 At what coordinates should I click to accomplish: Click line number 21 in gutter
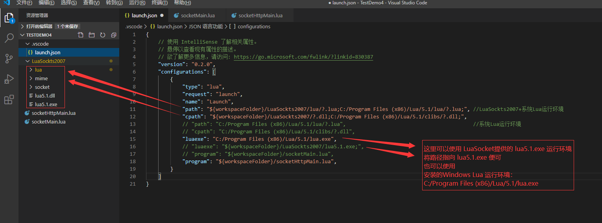point(133,184)
